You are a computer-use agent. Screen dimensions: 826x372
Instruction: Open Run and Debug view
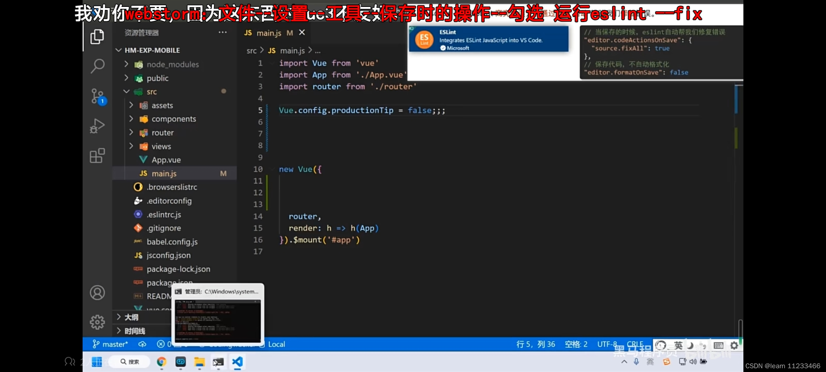click(x=97, y=126)
